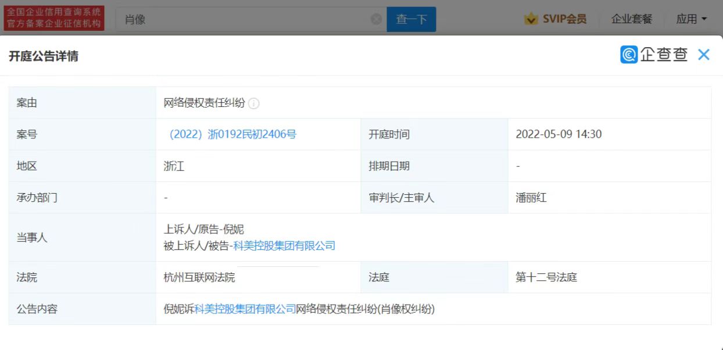The image size is (723, 350).
Task: Click the info icon beside 网络侵权责任纠纷
Action: point(254,103)
